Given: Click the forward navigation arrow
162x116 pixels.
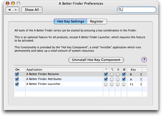Looking at the screenshot, I should point(16,10).
